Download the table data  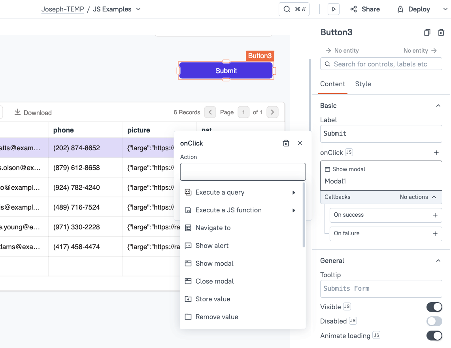pos(33,113)
